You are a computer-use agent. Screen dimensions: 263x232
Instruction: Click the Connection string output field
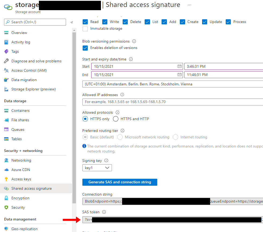click(173, 201)
